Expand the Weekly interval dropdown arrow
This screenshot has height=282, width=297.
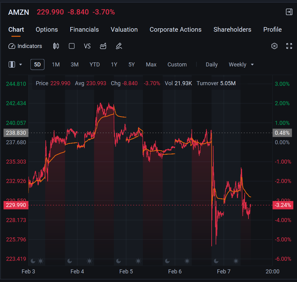[x=252, y=65]
